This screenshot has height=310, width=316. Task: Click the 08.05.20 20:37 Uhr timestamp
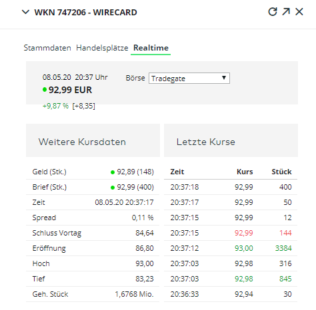75,77
